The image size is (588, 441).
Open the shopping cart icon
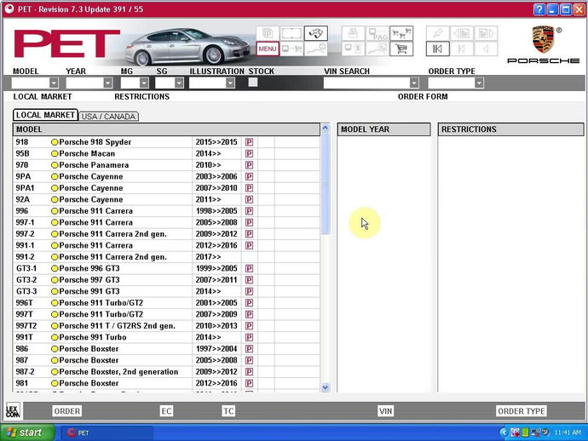401,49
